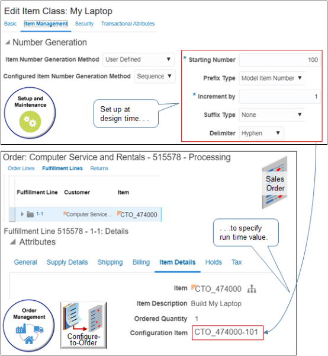
Task: Click the Customer column header
Action: (77, 192)
